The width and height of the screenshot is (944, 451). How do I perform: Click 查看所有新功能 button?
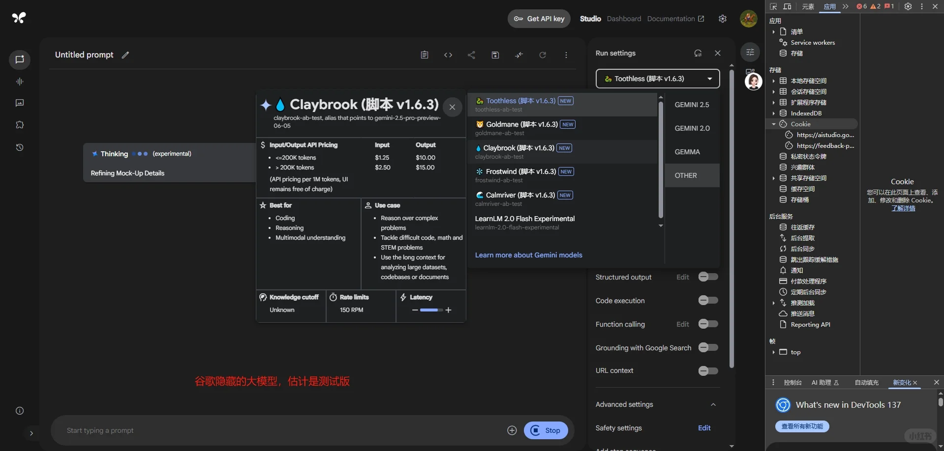coord(802,426)
